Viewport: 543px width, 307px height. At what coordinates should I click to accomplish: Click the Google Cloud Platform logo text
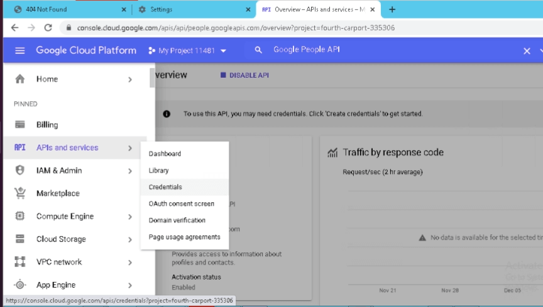[x=86, y=50]
